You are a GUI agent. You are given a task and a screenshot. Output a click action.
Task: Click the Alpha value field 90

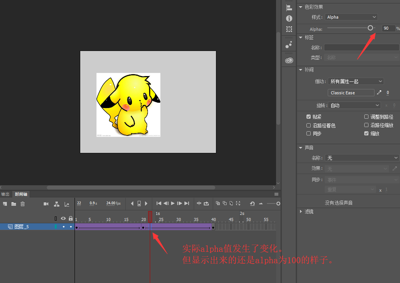tap(388, 28)
